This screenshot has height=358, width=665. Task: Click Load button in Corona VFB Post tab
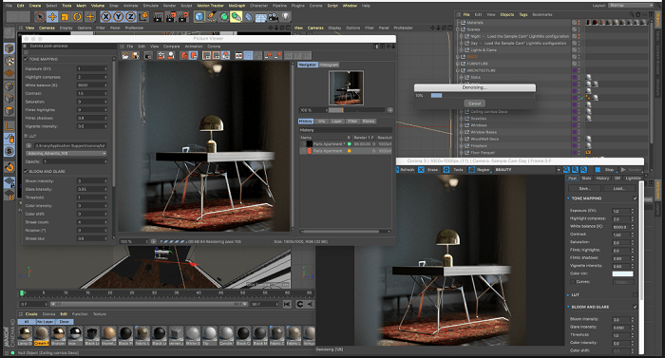(x=618, y=188)
